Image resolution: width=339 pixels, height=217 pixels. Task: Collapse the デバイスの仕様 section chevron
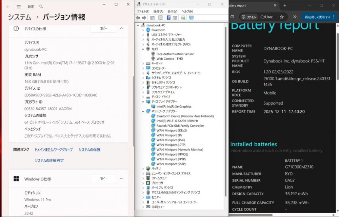[x=121, y=29]
